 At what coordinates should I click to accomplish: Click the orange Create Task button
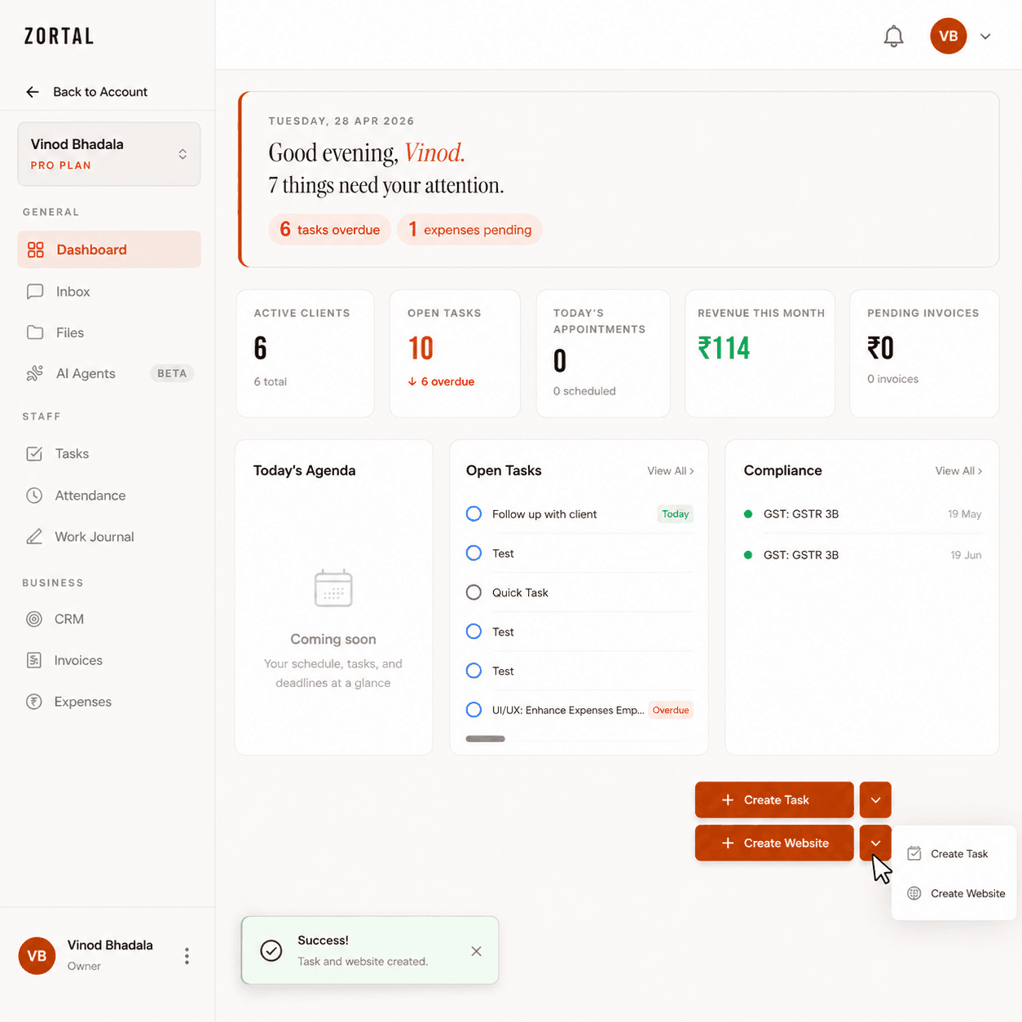tap(774, 800)
